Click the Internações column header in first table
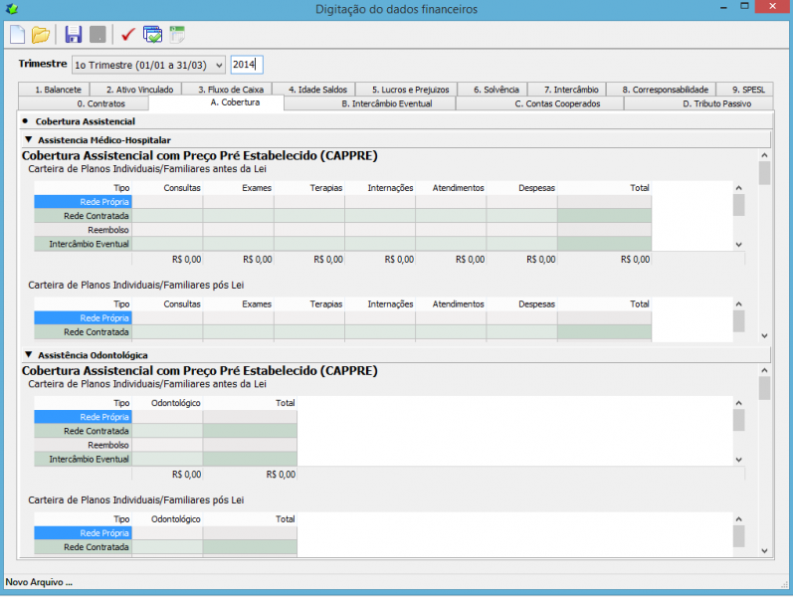Viewport: 793px width, 597px height. 380,188
